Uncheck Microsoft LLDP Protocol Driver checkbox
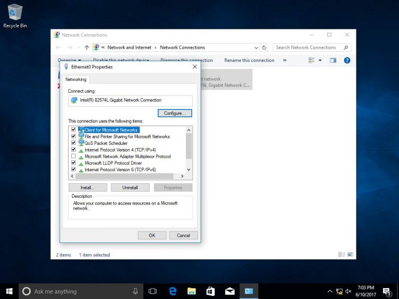The image size is (399, 299). 73,162
